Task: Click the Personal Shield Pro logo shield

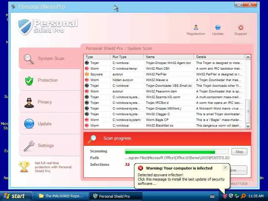Action: point(25,26)
